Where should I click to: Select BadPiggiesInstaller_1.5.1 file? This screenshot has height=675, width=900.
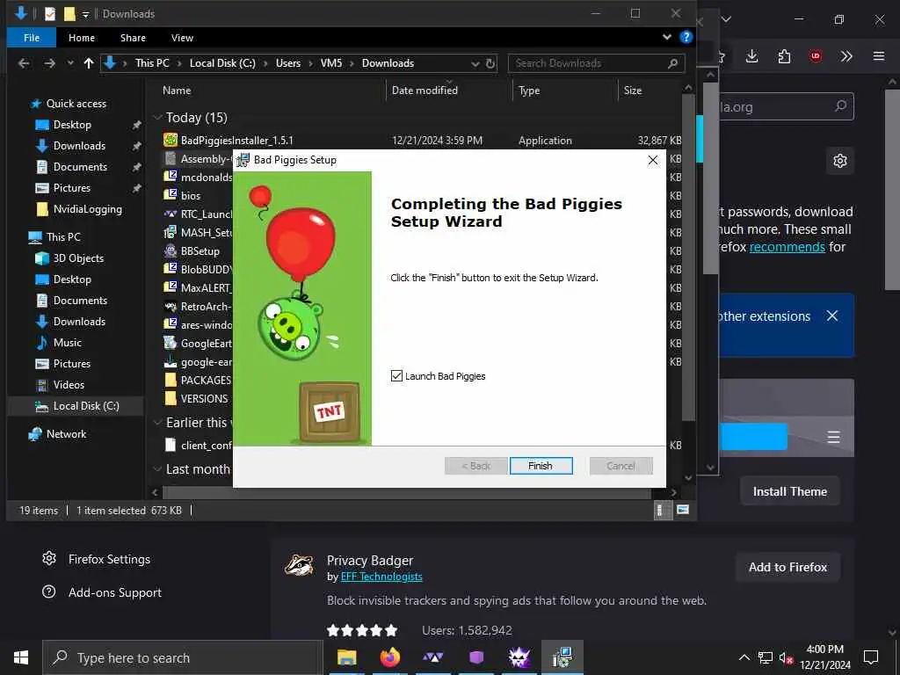point(236,140)
